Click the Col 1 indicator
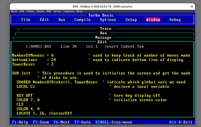 click(92, 46)
